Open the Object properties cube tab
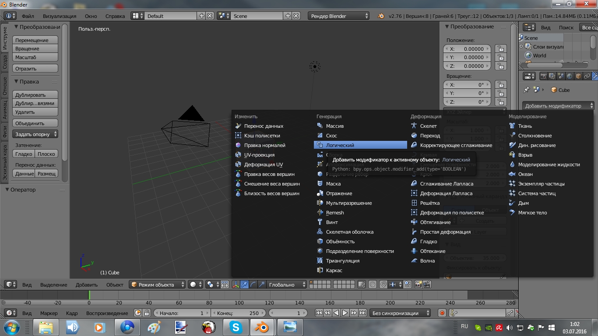Image resolution: width=598 pixels, height=336 pixels. click(x=578, y=76)
